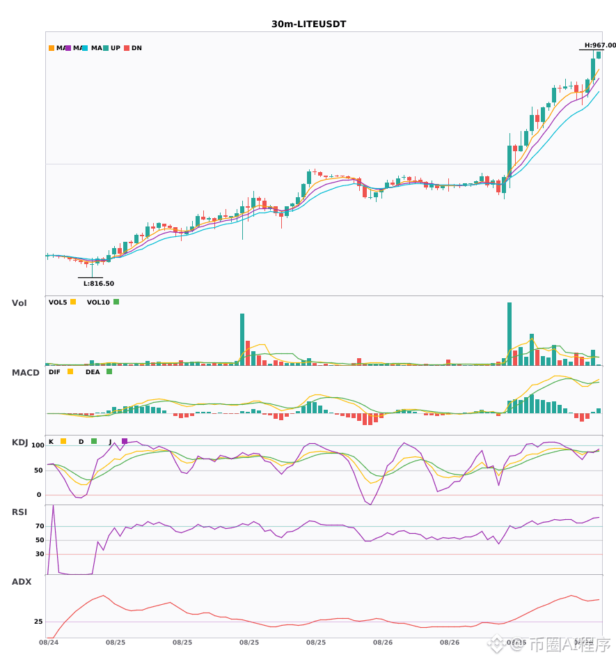Click the tallest green volume bar
The image size is (616, 662).
510,334
